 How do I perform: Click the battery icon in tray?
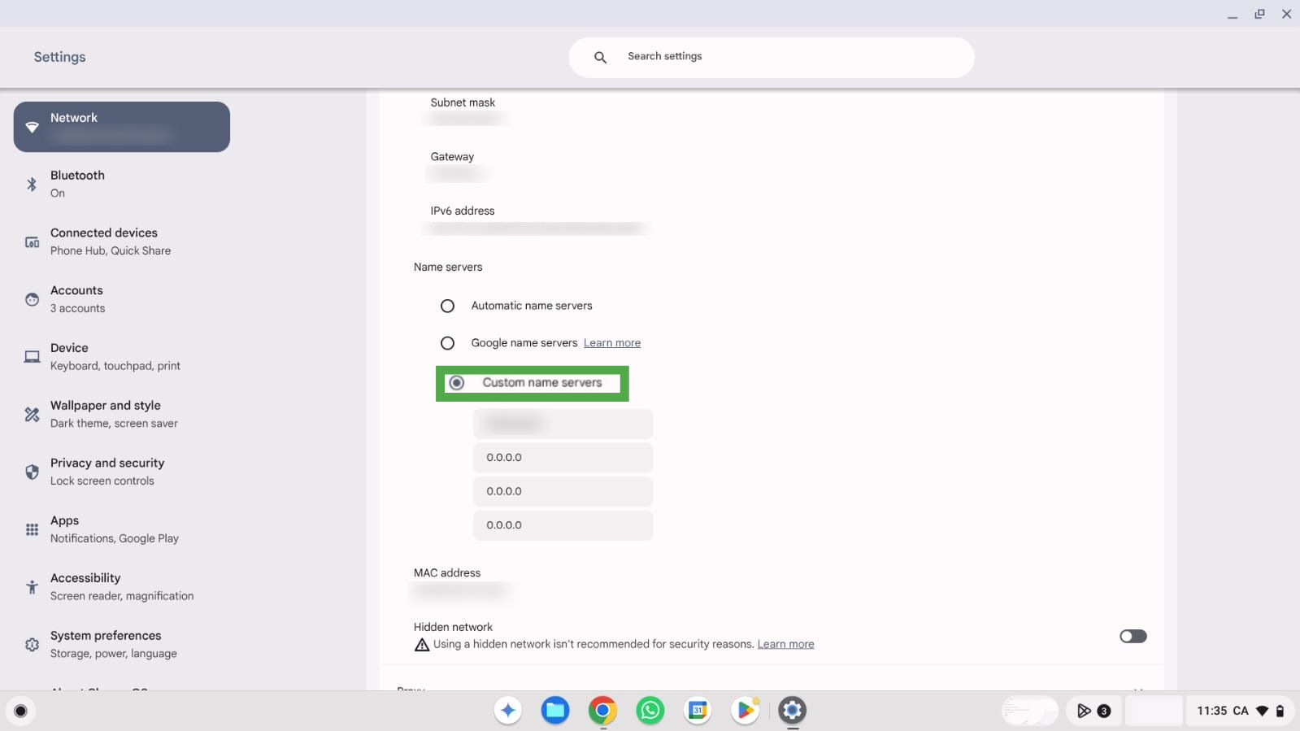(1280, 711)
